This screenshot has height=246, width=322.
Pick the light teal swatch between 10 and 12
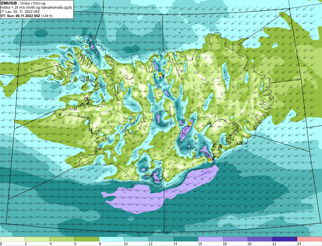(x=136, y=239)
